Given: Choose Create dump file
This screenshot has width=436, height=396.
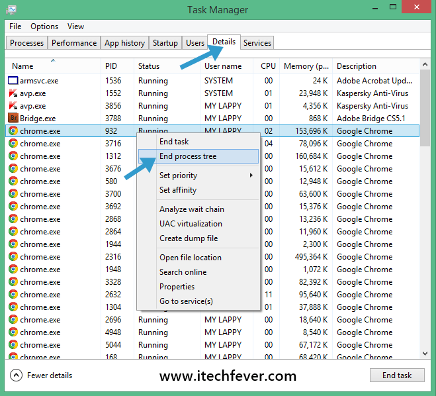Looking at the screenshot, I should 198,238.
